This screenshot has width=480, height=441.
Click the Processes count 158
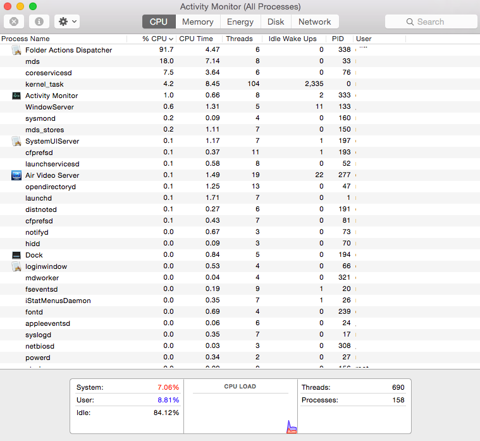click(398, 400)
